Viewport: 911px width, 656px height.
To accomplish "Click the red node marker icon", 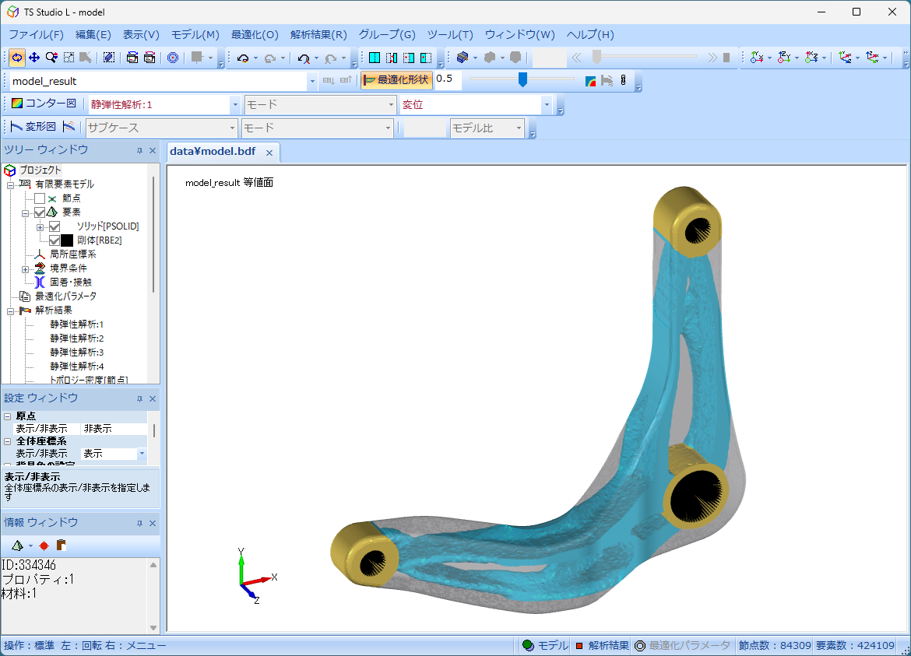I will (44, 545).
